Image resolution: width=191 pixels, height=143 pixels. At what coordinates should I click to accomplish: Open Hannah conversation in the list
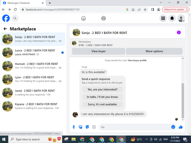[33, 66]
